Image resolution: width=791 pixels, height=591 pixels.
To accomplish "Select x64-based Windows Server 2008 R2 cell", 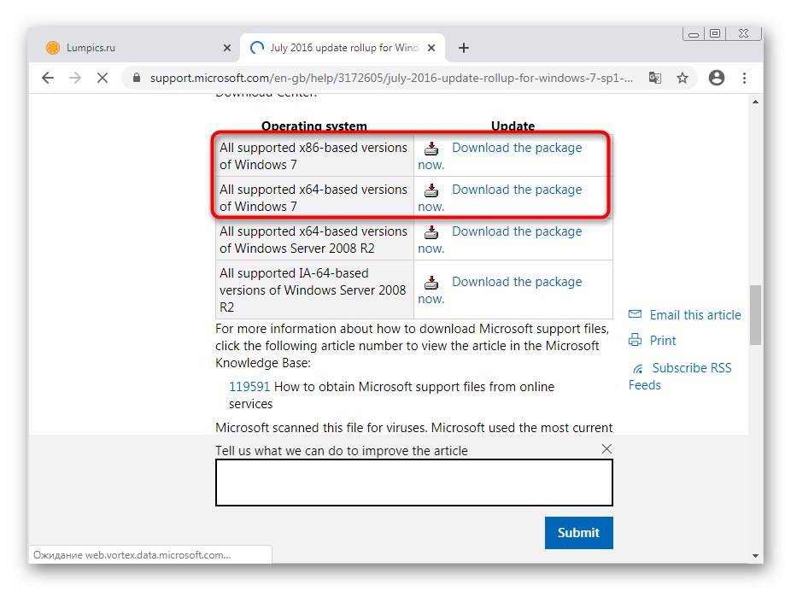I will [314, 239].
